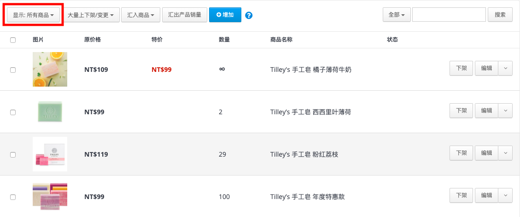Open the arrow menu beside 粉红荔枝's 编辑 button

click(x=505, y=153)
